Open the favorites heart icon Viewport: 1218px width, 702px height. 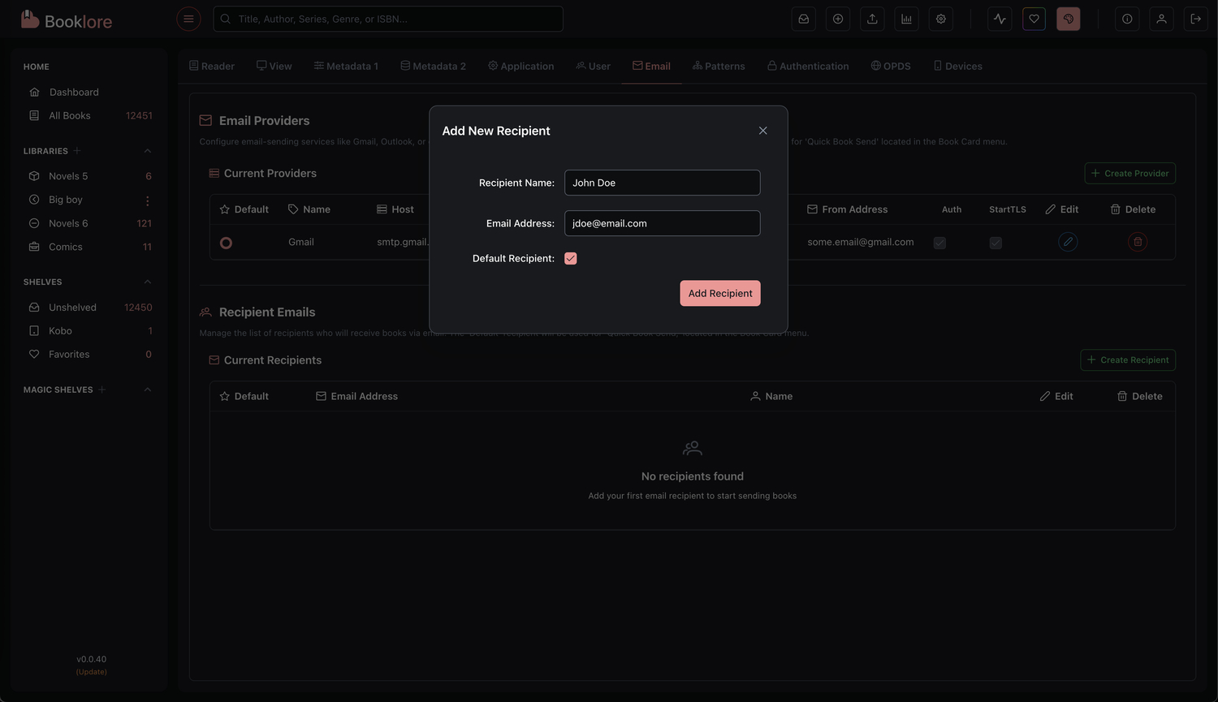click(1033, 18)
